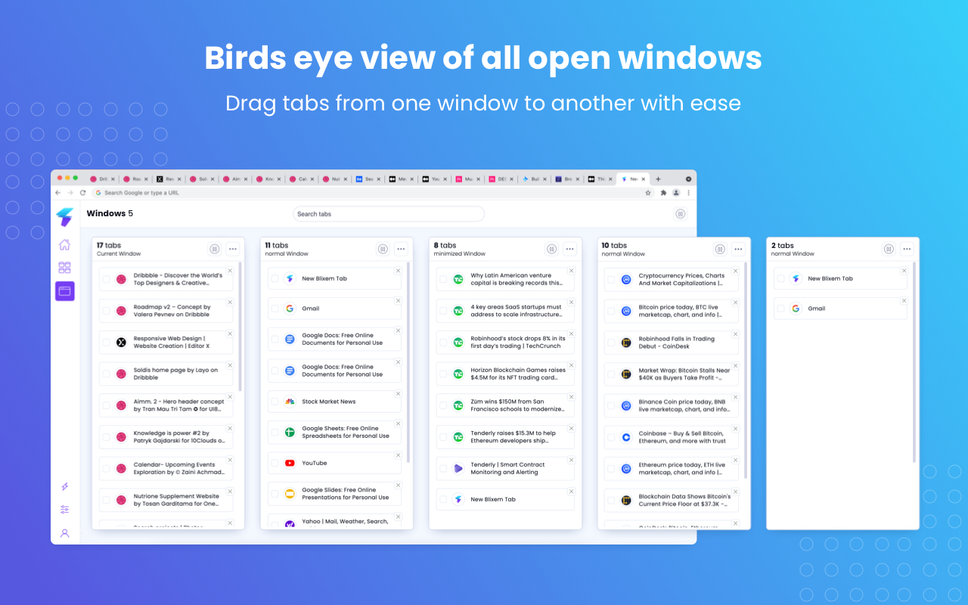
Task: Check the YouTube tab checkbox
Action: pyautogui.click(x=275, y=463)
